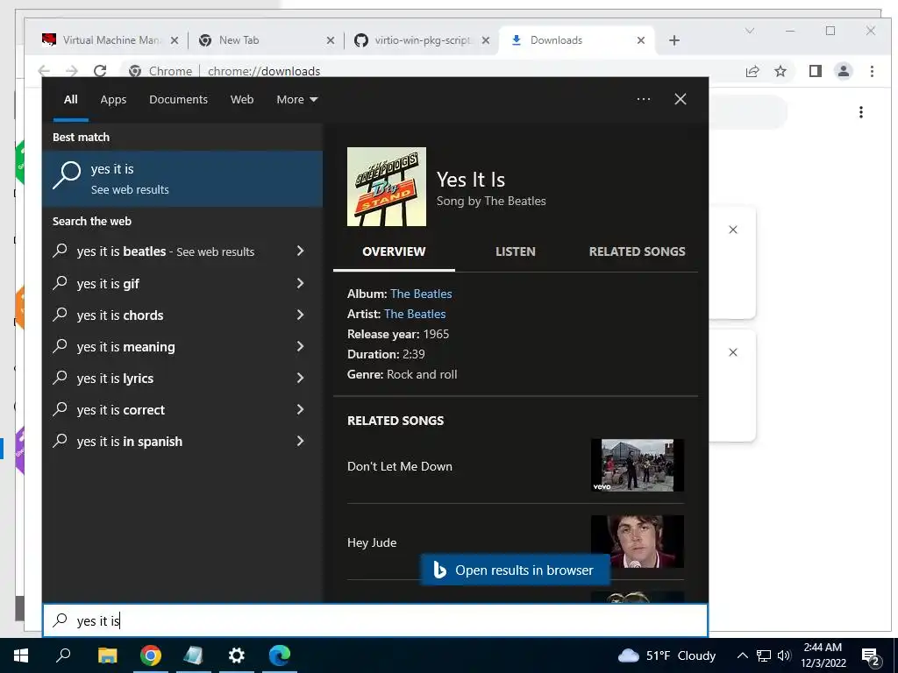898x673 pixels.
Task: Expand 'yes it is beatles' suggestion arrow
Action: [300, 251]
